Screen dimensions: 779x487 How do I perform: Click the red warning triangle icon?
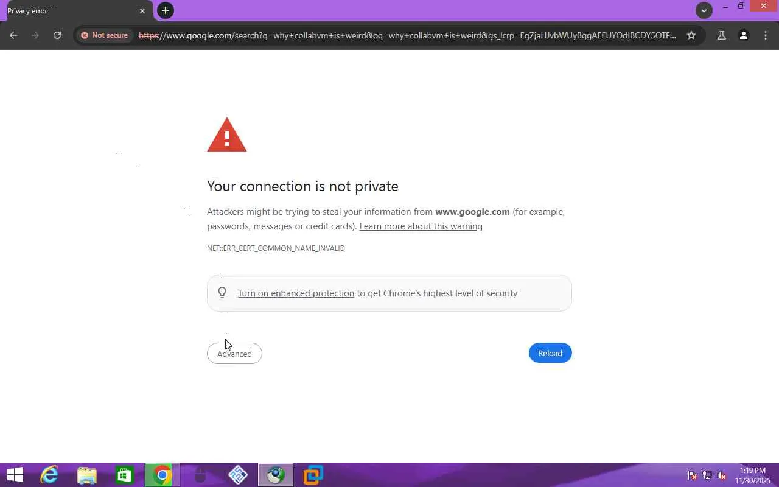coord(226,135)
